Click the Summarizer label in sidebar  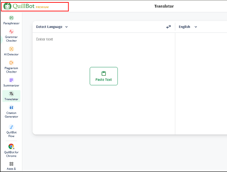[x=11, y=85]
